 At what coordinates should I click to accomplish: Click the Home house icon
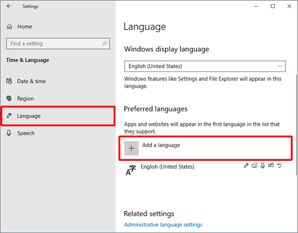click(10, 27)
